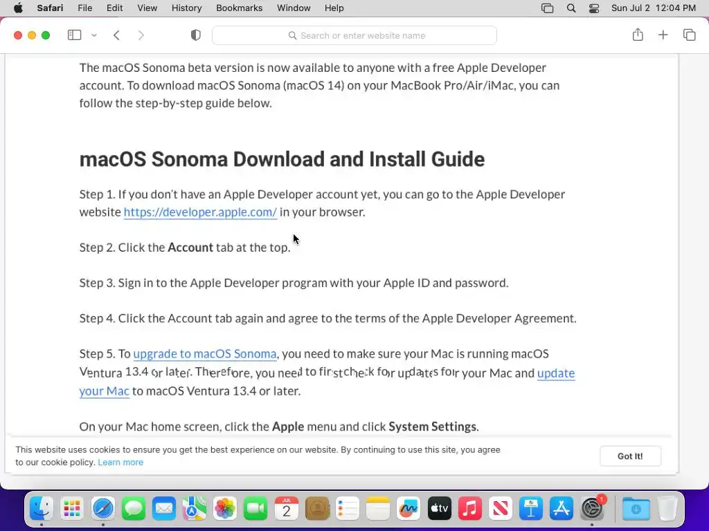Open the upgrade to macOS Sonoma link
The image size is (709, 531).
205,353
